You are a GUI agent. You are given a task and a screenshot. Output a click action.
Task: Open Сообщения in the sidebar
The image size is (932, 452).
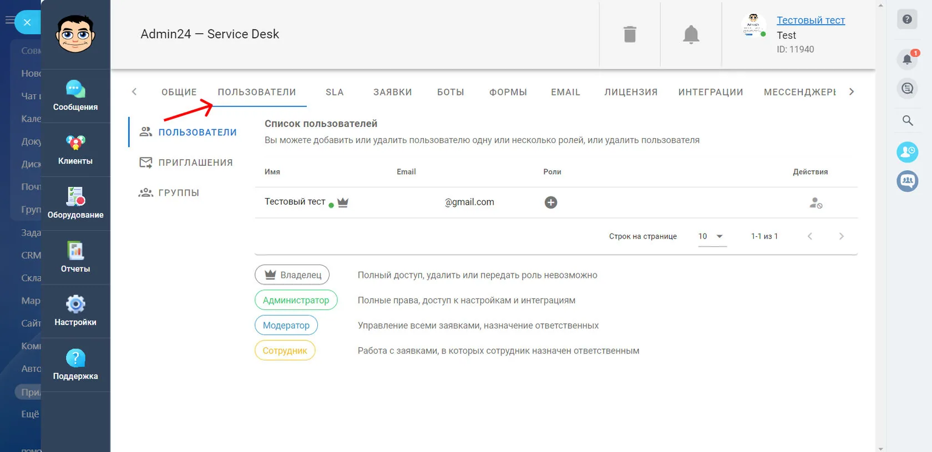pos(75,96)
